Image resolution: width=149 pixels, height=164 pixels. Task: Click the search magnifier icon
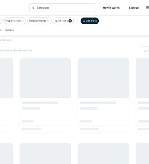33,8
